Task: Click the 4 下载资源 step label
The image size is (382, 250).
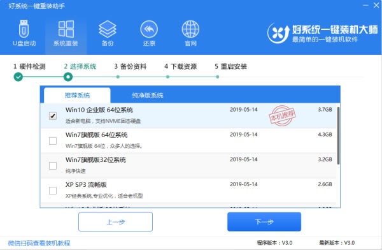Action: click(181, 66)
